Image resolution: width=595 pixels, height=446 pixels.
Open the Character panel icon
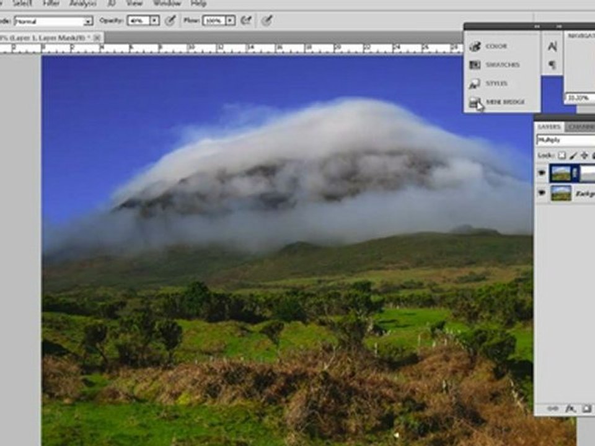pos(552,46)
